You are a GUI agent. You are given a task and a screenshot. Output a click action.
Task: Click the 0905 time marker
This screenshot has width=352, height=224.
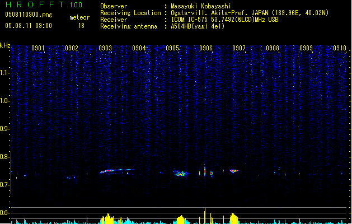pyautogui.click(x=172, y=48)
